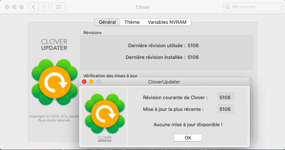
Task: Show all preferences via the grid icon
Action: [x=59, y=7]
